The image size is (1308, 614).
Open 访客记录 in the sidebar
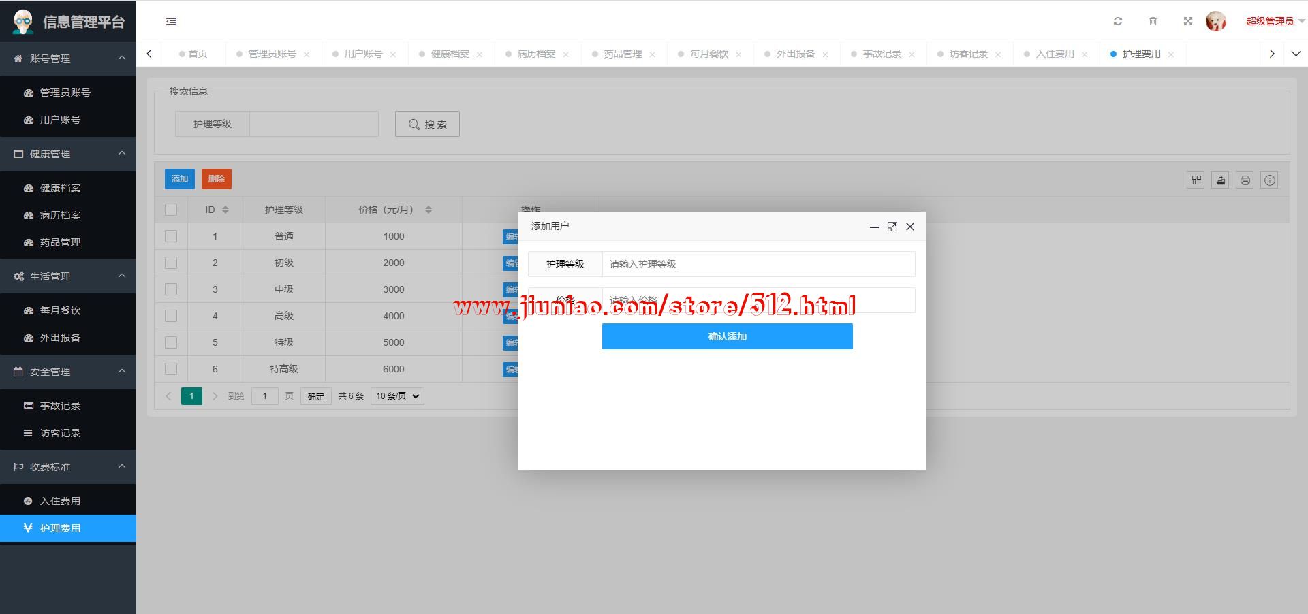[68, 433]
